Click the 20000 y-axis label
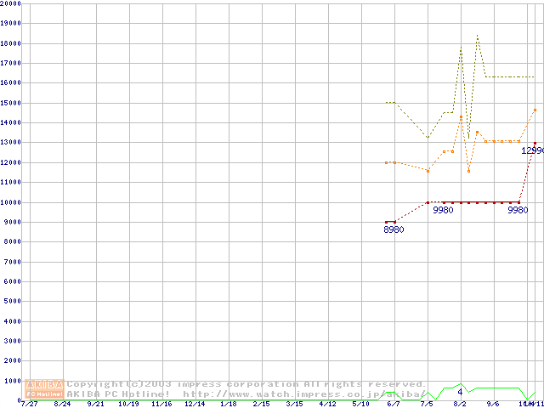Screen dimensions: 544x408 click(11, 3)
